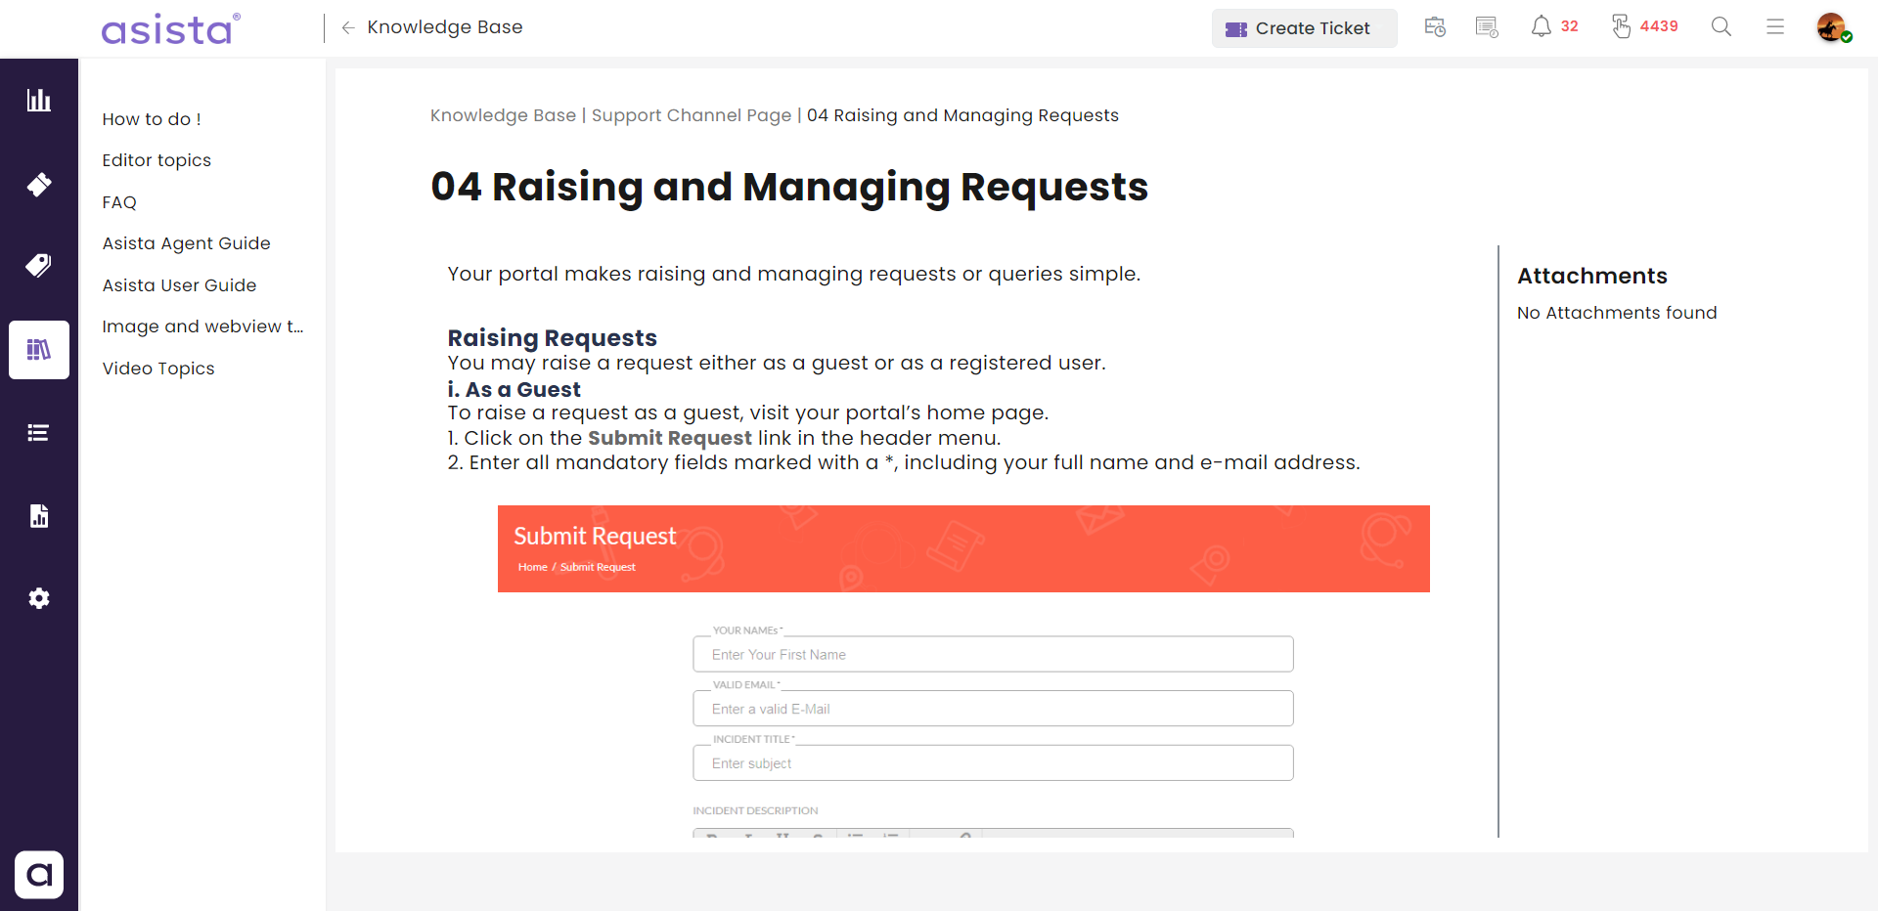Click the 04 Raising and Managing Requests breadcrumb
The image size is (1878, 911).
coord(962,115)
